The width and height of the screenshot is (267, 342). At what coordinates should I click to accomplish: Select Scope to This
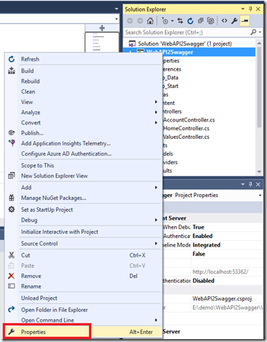[x=83, y=165]
